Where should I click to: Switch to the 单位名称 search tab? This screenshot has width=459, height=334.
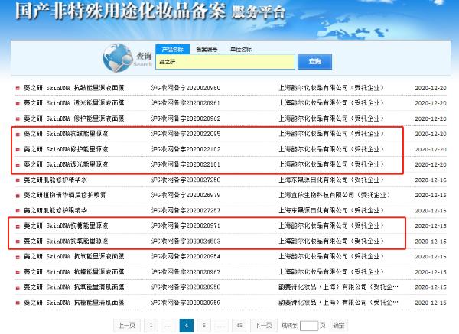(241, 49)
